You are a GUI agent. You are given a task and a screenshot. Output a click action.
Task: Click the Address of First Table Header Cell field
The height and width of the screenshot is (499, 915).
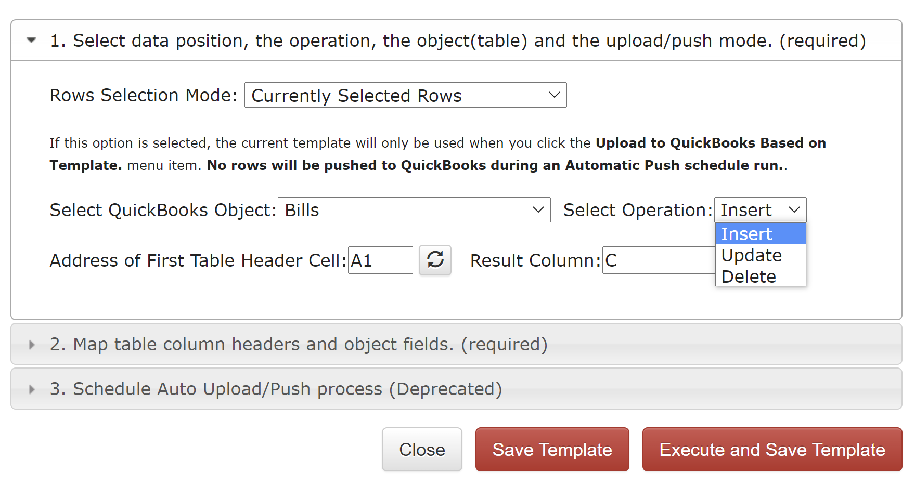point(380,260)
